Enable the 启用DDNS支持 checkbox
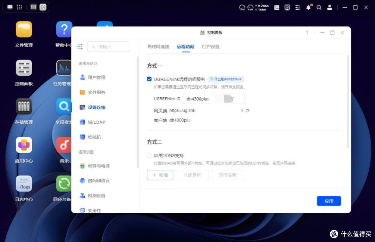Image resolution: width=375 pixels, height=242 pixels. pyautogui.click(x=149, y=155)
